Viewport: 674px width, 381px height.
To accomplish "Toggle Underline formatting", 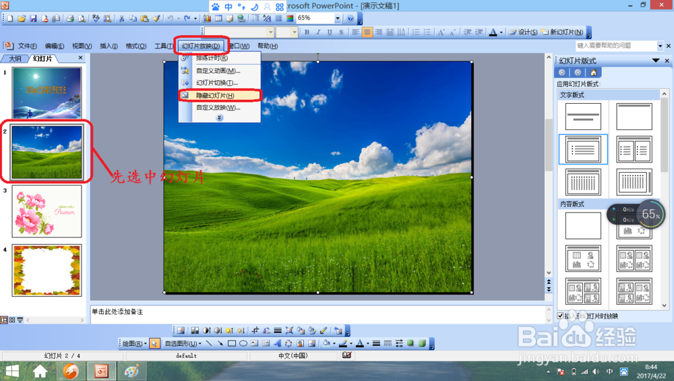I will click(x=330, y=32).
